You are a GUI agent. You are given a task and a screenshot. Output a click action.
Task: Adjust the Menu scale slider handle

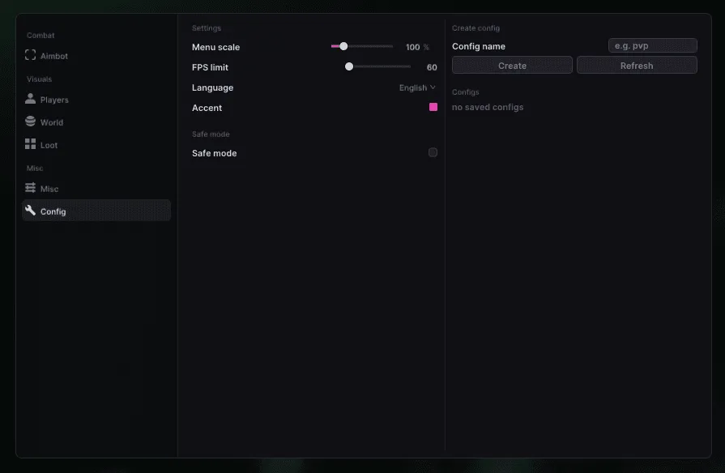click(x=343, y=46)
